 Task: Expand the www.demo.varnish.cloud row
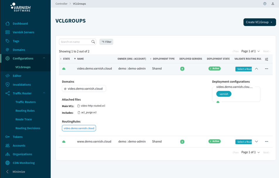(x=256, y=142)
